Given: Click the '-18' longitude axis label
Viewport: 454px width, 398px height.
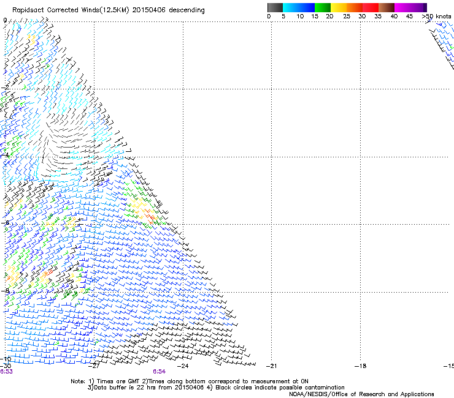Looking at the screenshot, I should click(x=360, y=366).
